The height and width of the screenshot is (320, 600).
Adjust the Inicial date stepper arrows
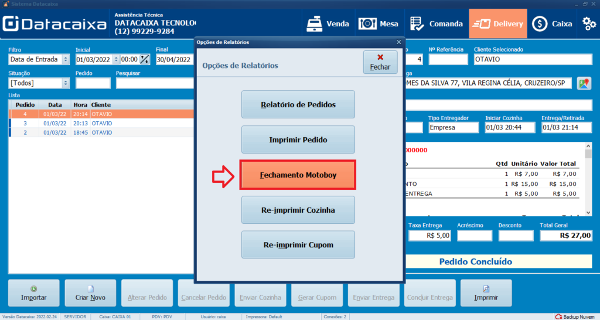coord(115,59)
